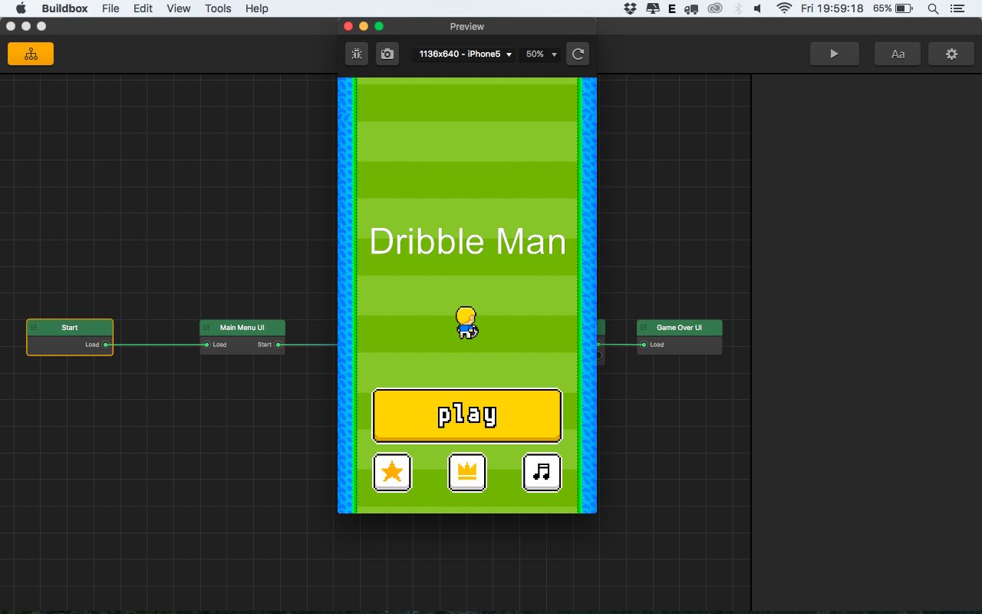Select the Main Menu UI node

242,328
